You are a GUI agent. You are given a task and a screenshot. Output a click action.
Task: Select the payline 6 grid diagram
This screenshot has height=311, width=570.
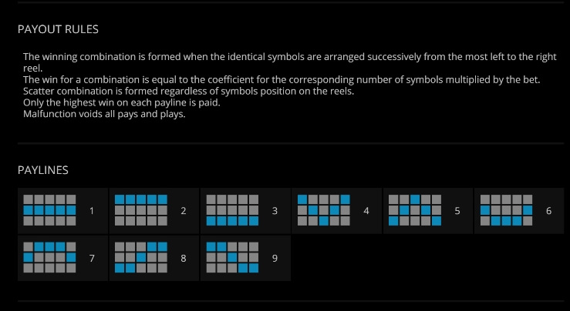[507, 210]
